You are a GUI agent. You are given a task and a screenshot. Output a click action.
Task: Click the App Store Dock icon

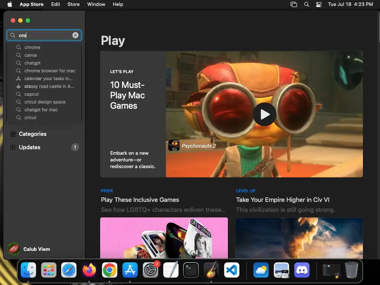coord(130,270)
